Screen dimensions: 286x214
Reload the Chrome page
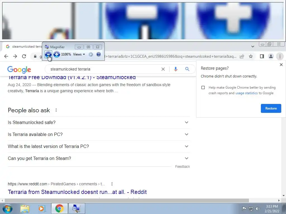tap(24, 56)
